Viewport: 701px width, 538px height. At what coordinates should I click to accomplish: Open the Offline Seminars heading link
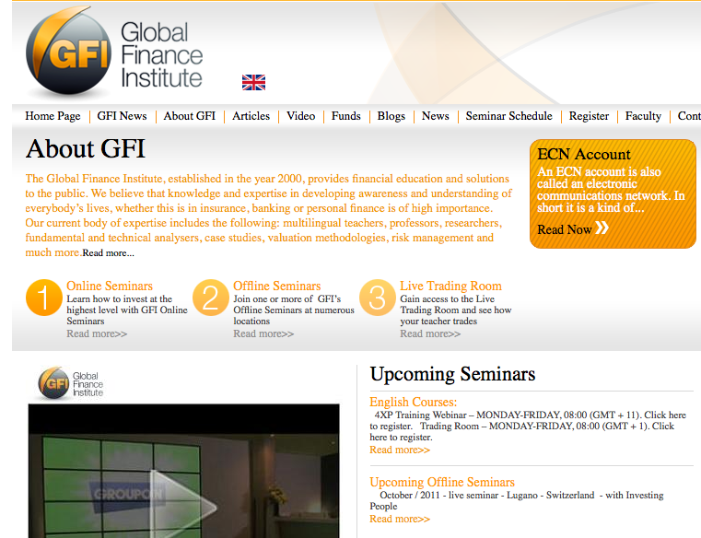coord(277,286)
